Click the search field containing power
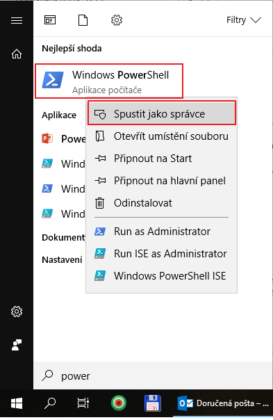Viewport: 273px width, 420px height. click(x=153, y=375)
